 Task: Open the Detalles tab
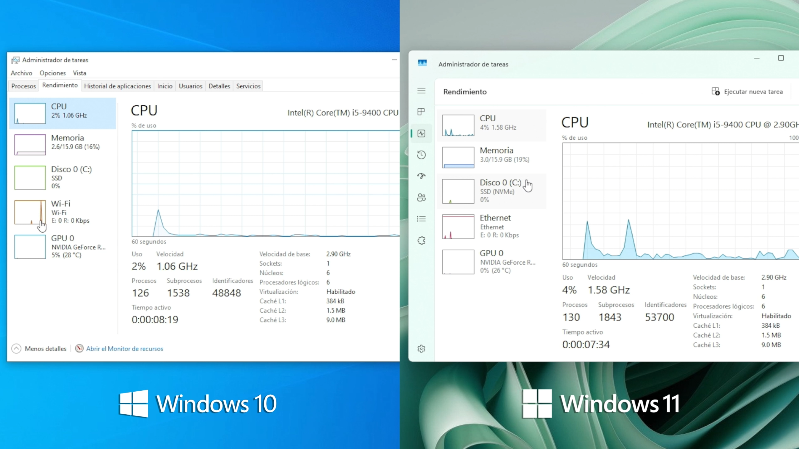tap(219, 86)
